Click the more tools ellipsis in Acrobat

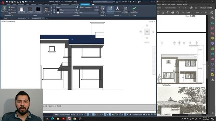pos(206,12)
